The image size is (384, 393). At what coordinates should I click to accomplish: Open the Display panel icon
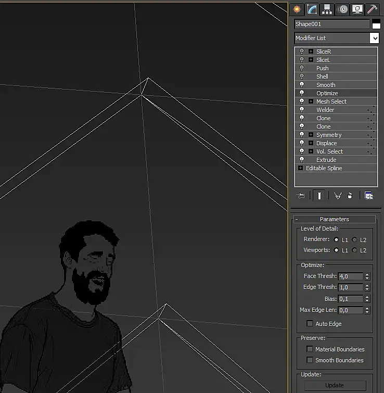click(357, 9)
